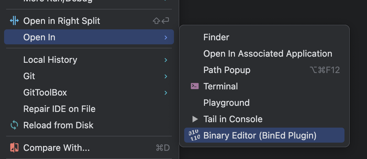Select the Path Popup entry
Image resolution: width=367 pixels, height=159 pixels.
(264, 70)
